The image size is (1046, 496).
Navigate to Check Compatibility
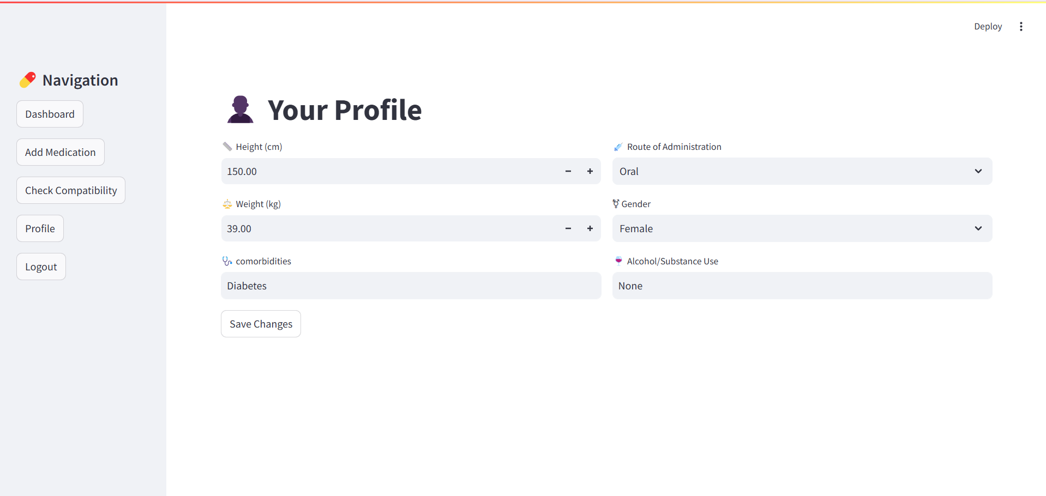click(71, 190)
